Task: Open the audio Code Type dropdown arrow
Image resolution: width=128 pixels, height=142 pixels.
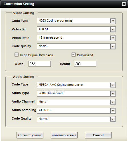Action: [x=113, y=85]
